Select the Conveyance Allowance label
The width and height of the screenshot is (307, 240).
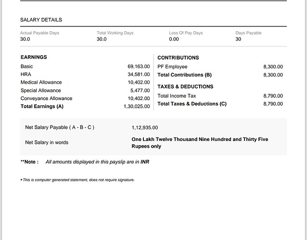[46, 98]
